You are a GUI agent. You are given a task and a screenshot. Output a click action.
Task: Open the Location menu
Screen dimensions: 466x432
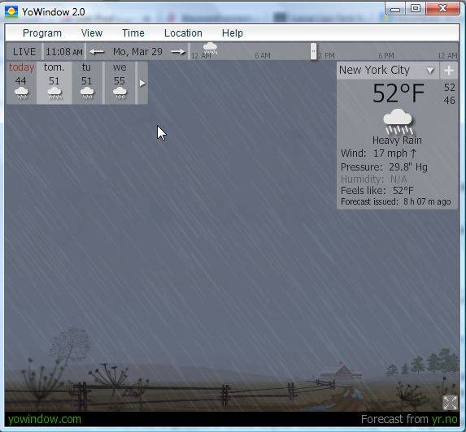pyautogui.click(x=183, y=33)
